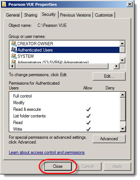Click the group list horizontal scrollbar thumb
This screenshot has height=180, width=140.
62,66
